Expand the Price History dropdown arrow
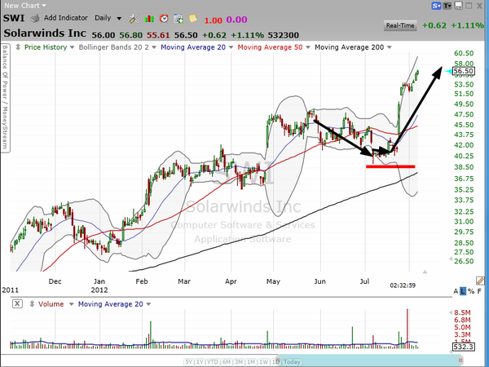This screenshot has width=489, height=367. 72,47
